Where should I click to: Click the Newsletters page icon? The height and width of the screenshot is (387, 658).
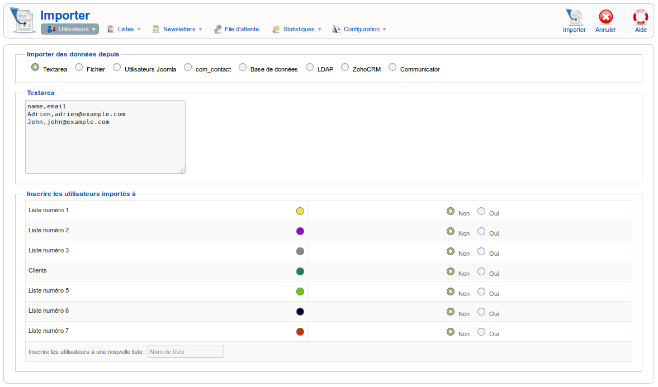(x=157, y=29)
